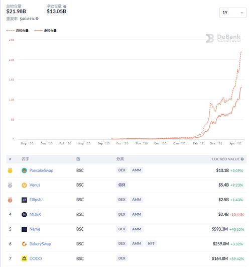Click the PancakeSwap logo icon

(24, 170)
